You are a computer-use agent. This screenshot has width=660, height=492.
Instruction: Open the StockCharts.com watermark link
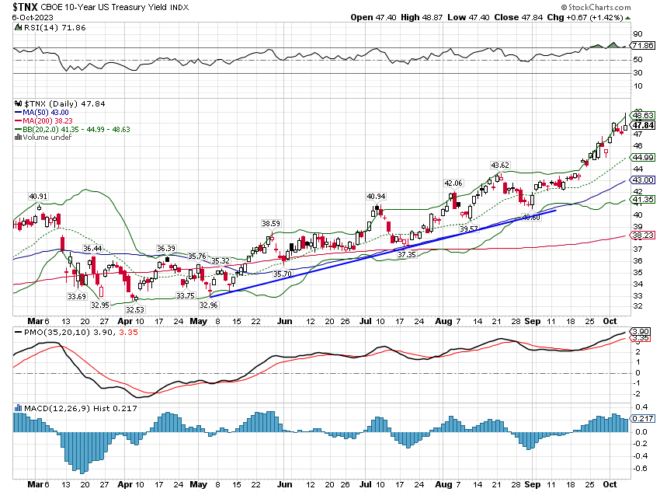(623, 8)
